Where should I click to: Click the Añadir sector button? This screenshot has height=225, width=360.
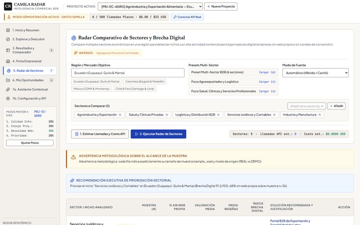(336, 106)
